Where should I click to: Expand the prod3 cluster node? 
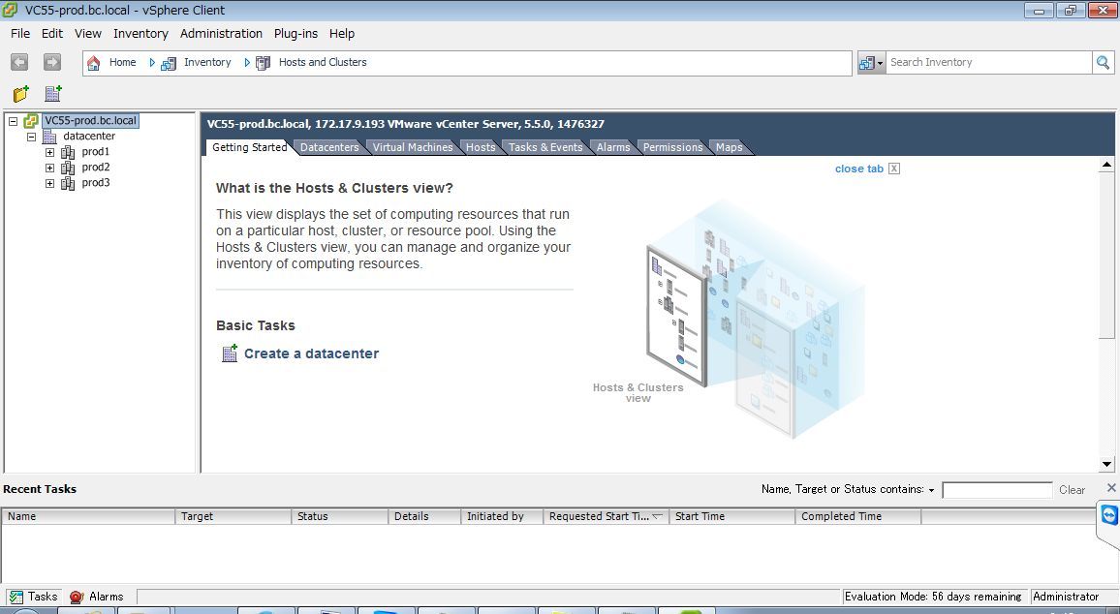[x=50, y=183]
